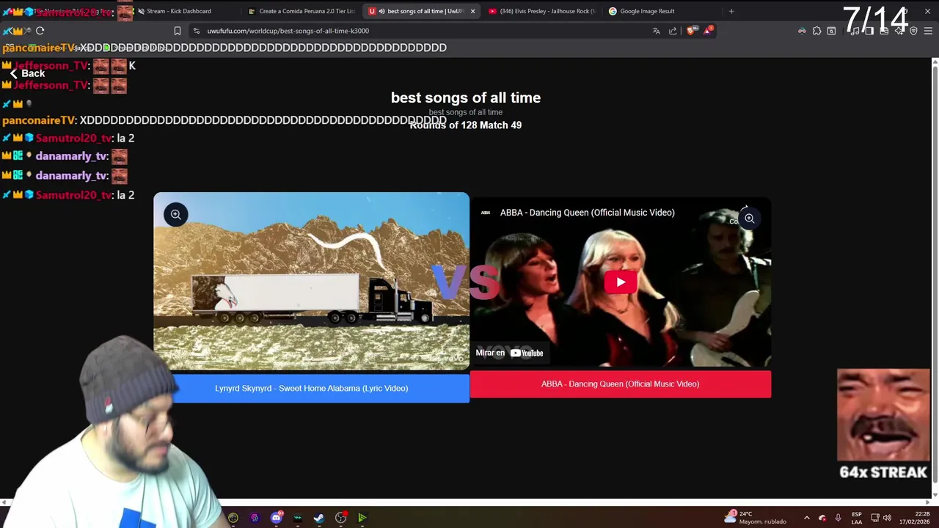The image size is (939, 528).
Task: Click the best songs of all time heading
Action: click(465, 98)
